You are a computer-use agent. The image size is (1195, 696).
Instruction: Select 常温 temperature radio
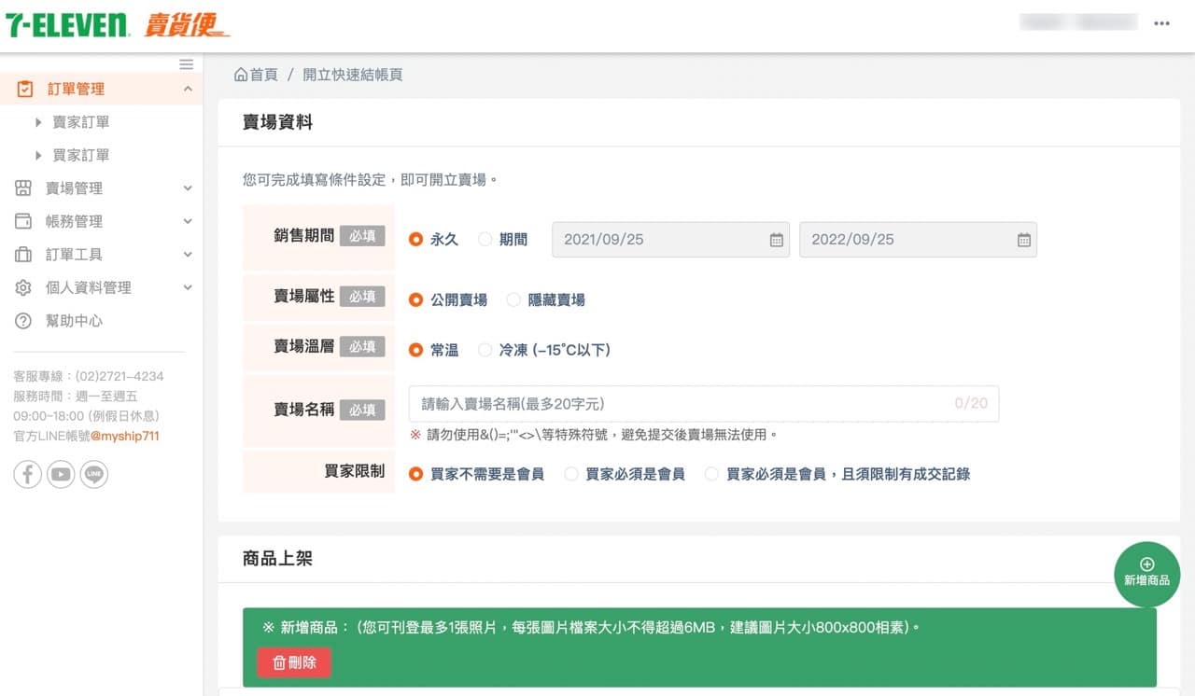(416, 350)
